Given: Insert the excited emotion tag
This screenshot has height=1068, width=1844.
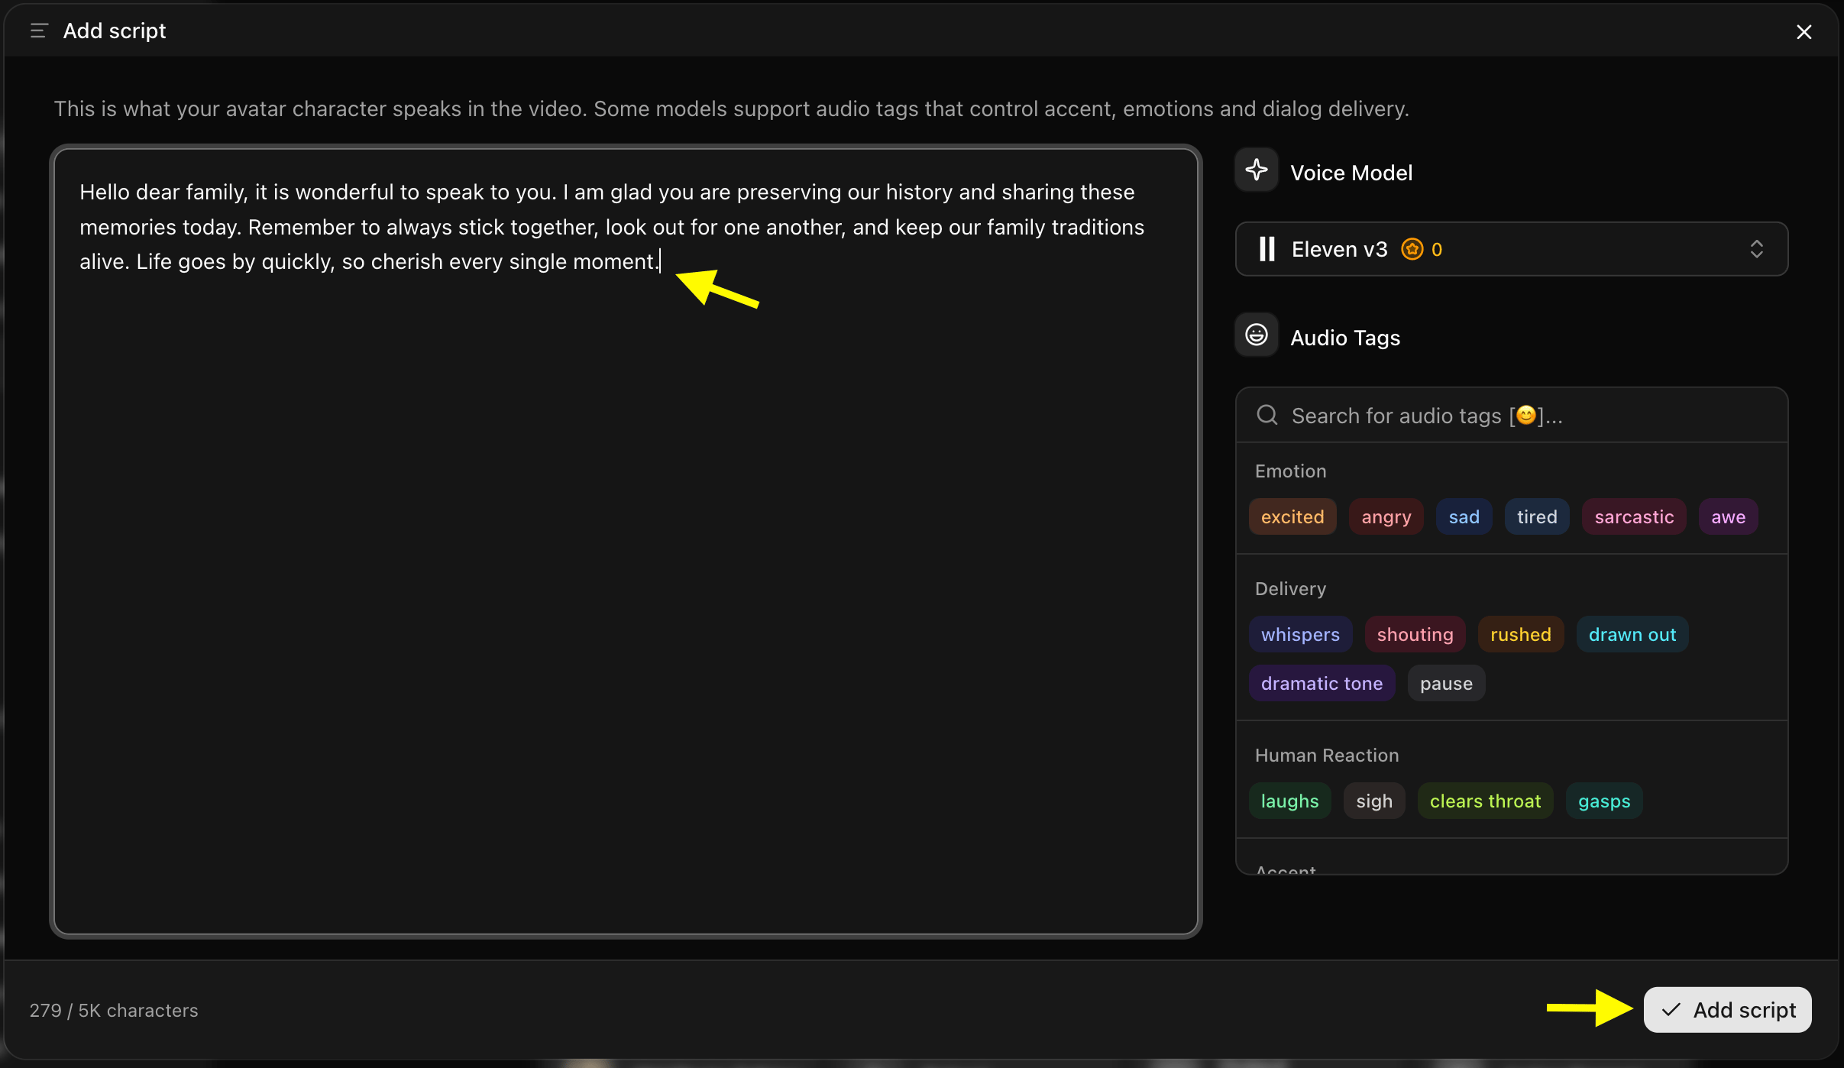Looking at the screenshot, I should point(1292,516).
